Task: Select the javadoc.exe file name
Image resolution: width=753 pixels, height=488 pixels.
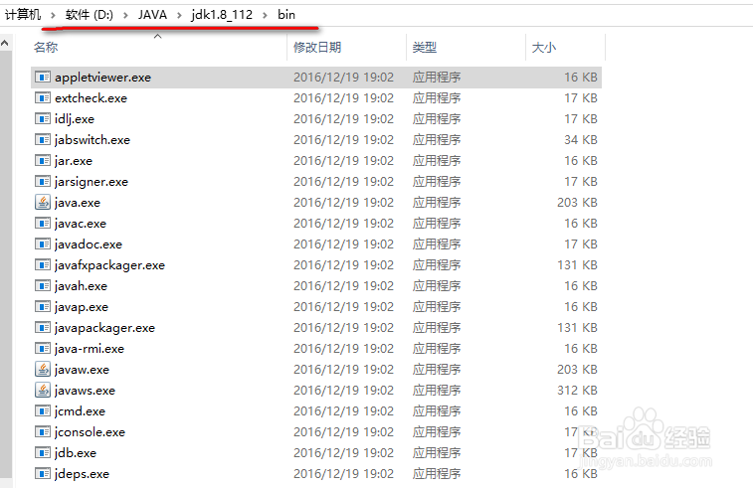Action: click(x=89, y=244)
